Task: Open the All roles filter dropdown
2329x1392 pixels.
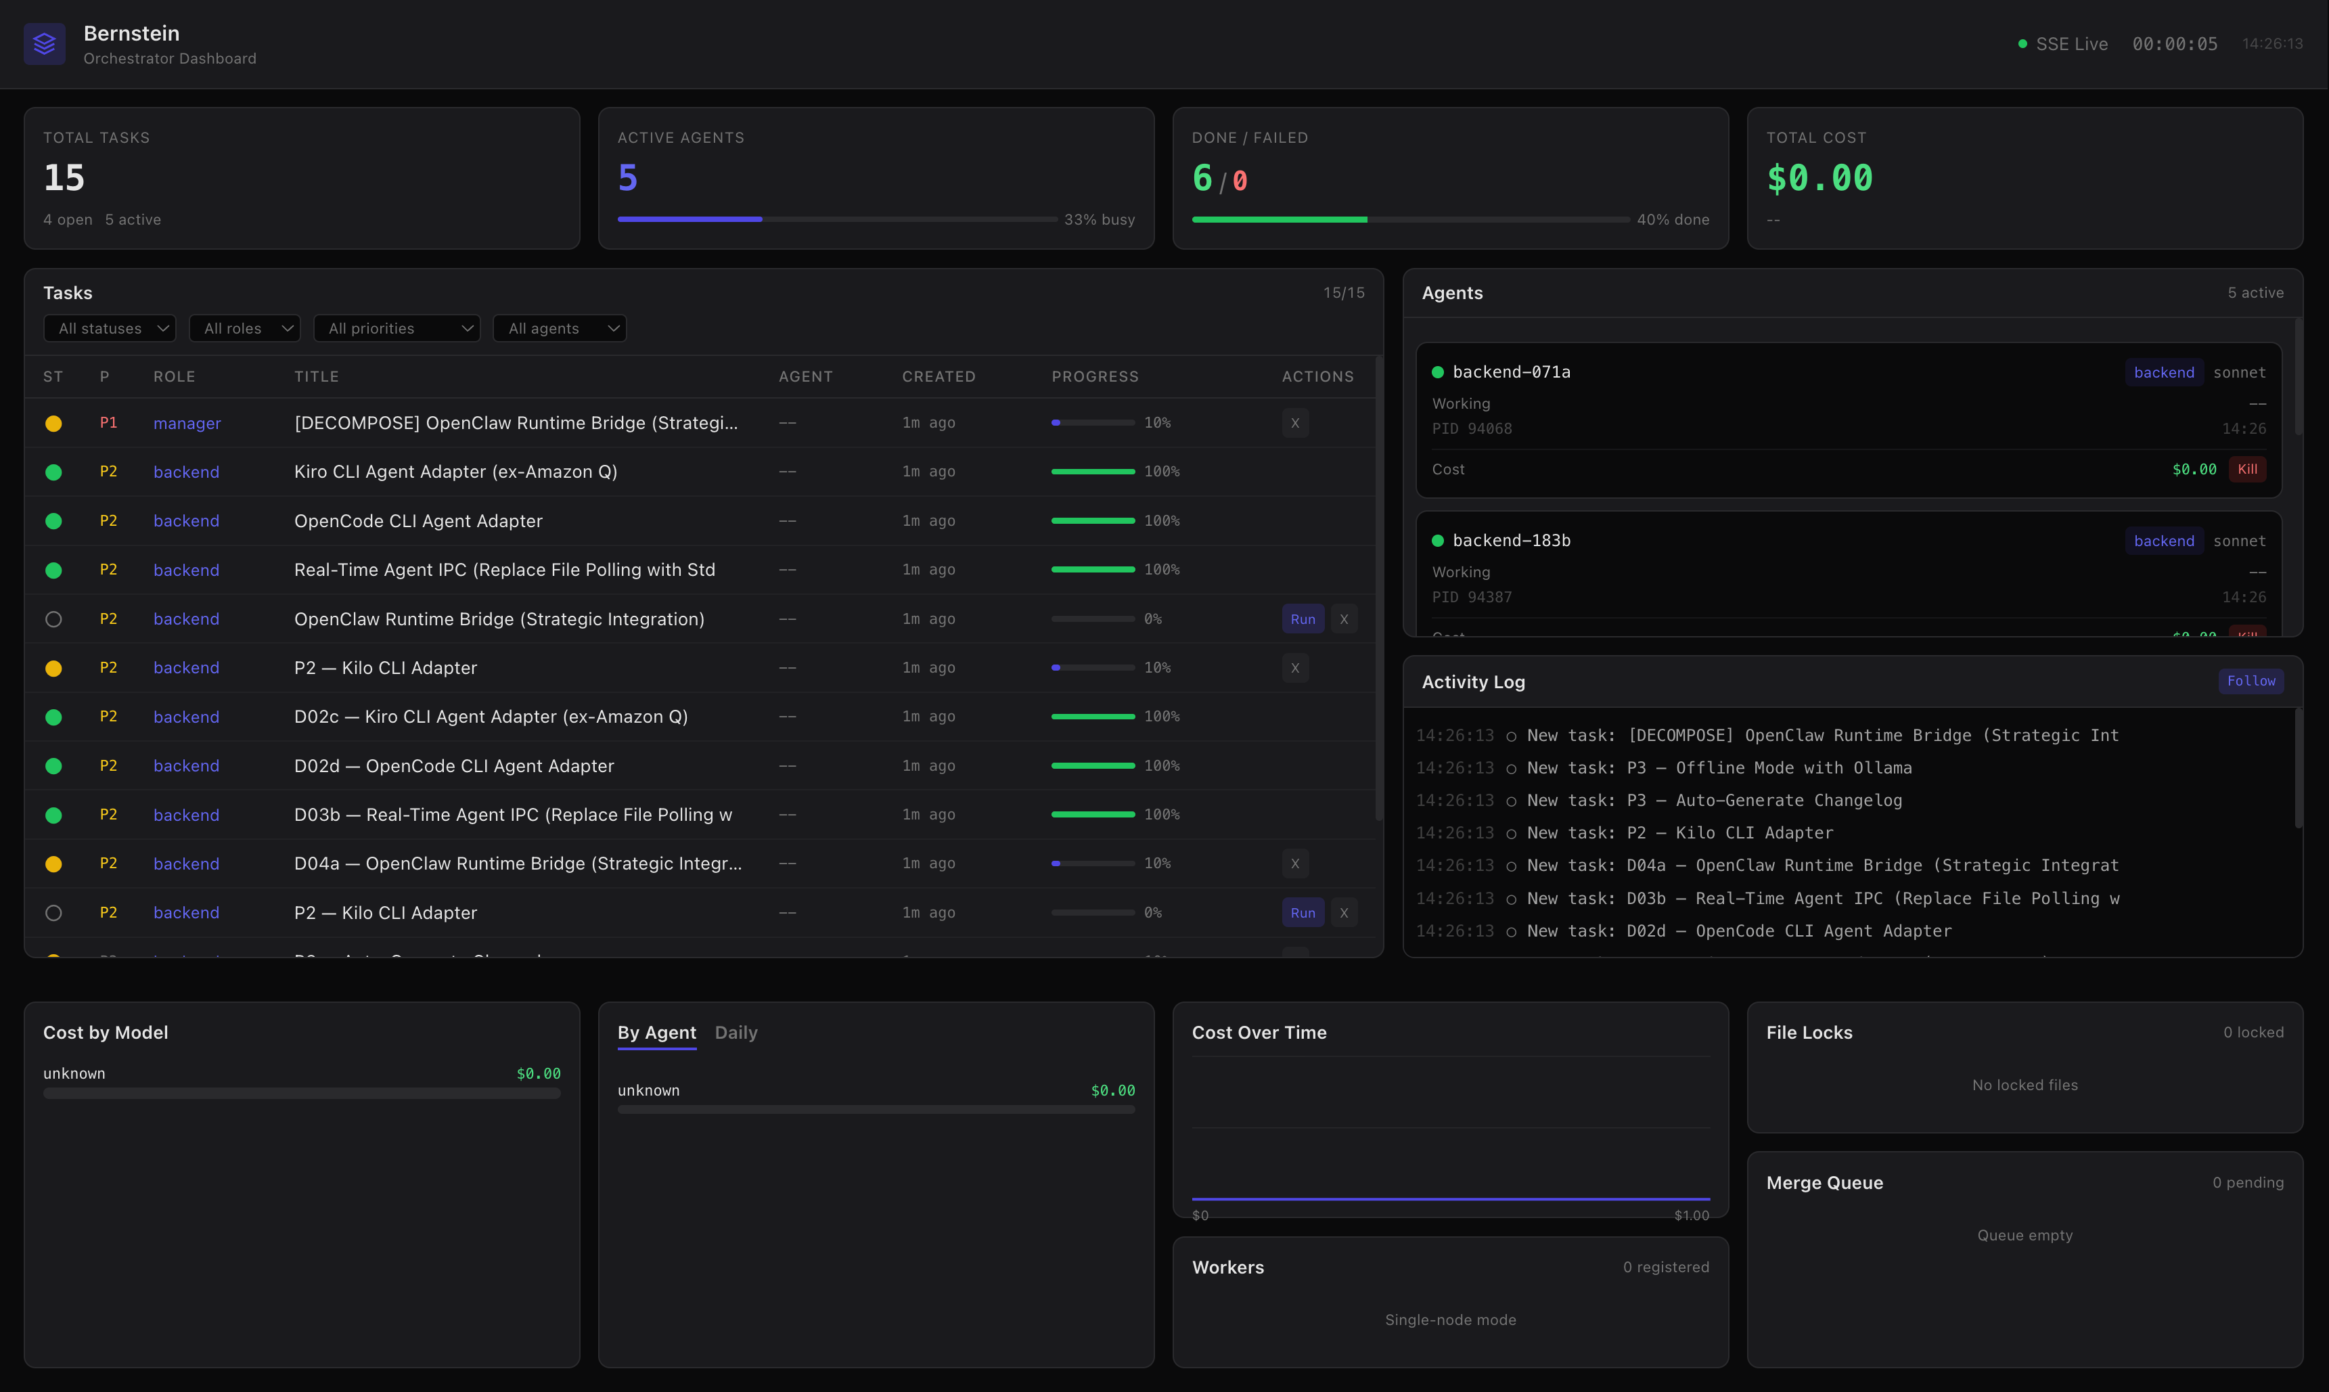Action: click(x=245, y=328)
